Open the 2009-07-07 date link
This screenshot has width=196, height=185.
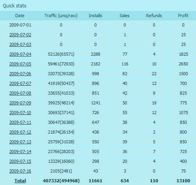click(x=20, y=83)
